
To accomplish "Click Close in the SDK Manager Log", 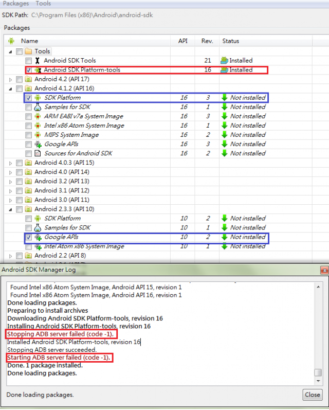I will pyautogui.click(x=312, y=395).
